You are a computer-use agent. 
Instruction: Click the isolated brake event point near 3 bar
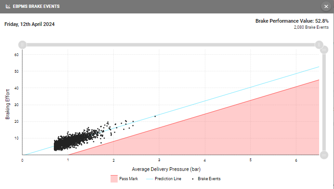pyautogui.click(x=155, y=116)
